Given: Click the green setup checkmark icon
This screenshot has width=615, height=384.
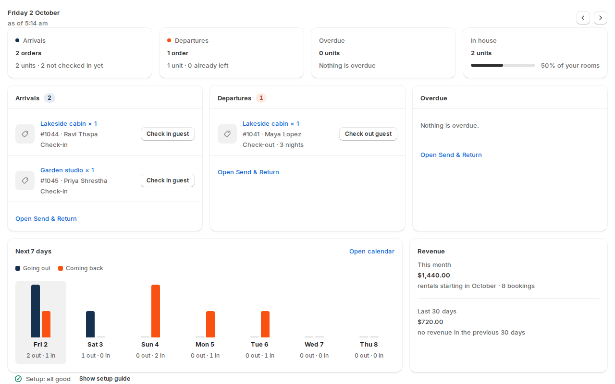Looking at the screenshot, I should click(18, 379).
